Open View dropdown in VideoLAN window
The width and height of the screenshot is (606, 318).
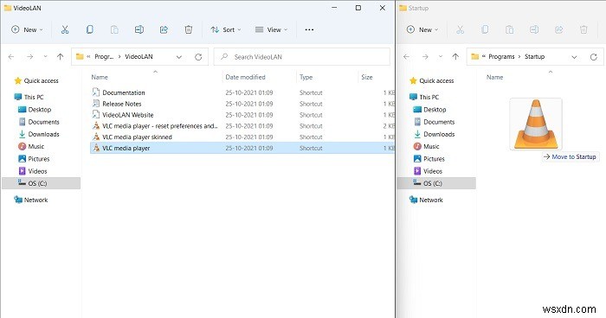271,29
